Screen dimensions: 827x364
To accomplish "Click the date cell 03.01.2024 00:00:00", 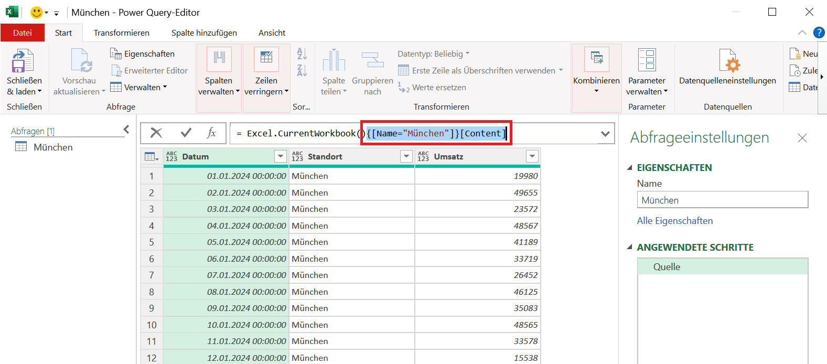I will pyautogui.click(x=226, y=209).
